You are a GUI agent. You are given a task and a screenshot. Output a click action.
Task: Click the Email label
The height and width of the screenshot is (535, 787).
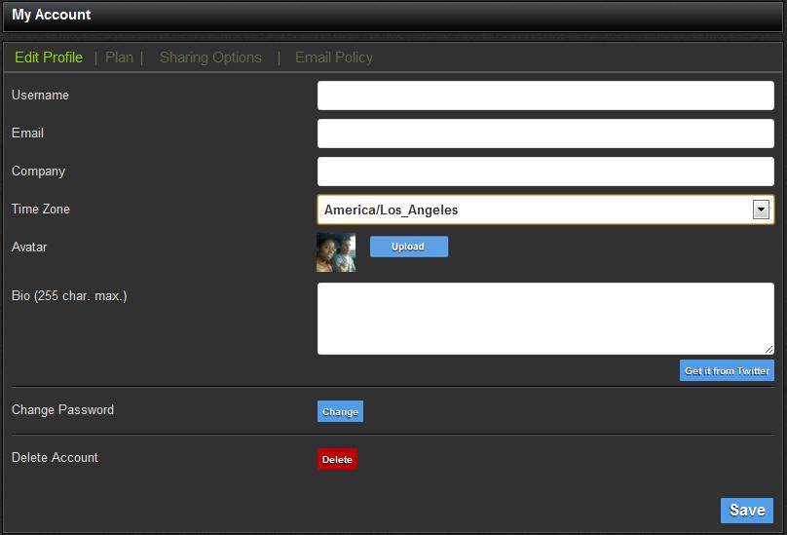click(27, 134)
